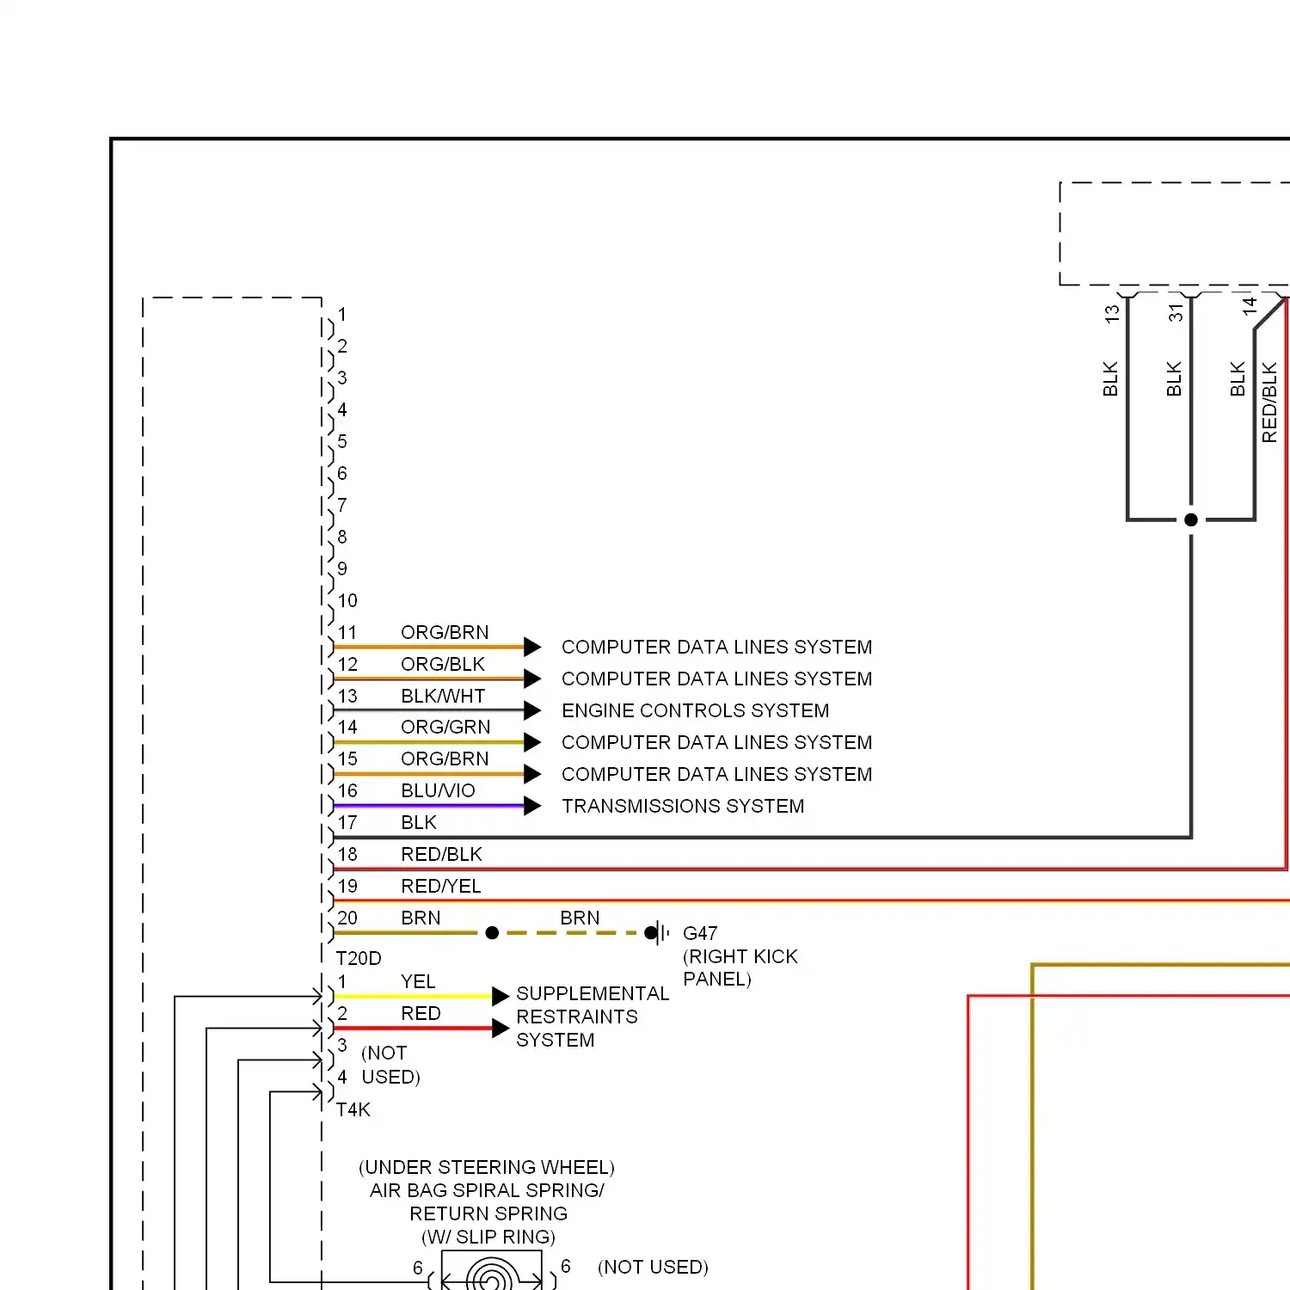Click the pin 18 RED/BLK wire label
This screenshot has height=1290, width=1290.
pyautogui.click(x=441, y=854)
